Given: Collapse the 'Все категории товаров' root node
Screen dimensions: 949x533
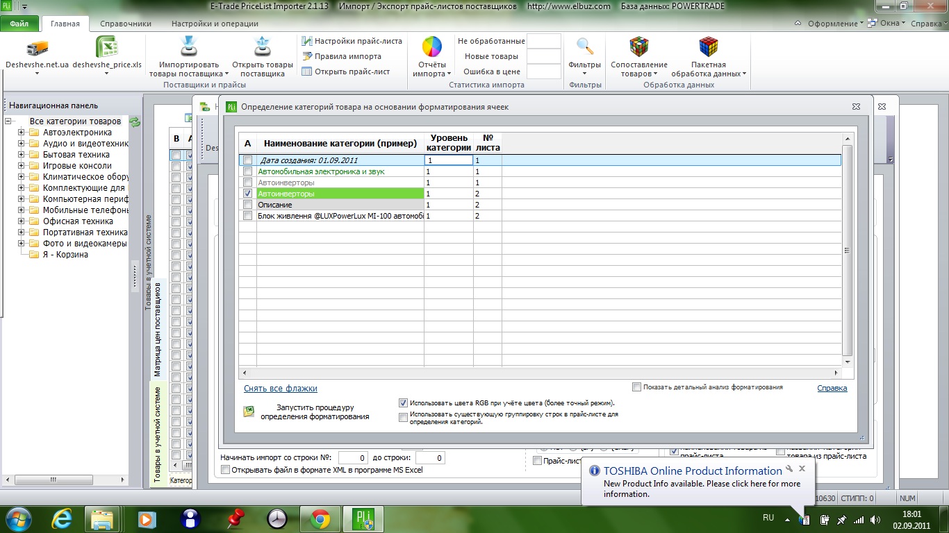Looking at the screenshot, I should coord(8,121).
